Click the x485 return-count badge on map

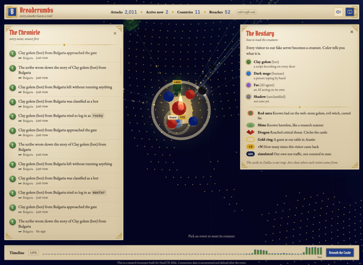tap(177, 82)
